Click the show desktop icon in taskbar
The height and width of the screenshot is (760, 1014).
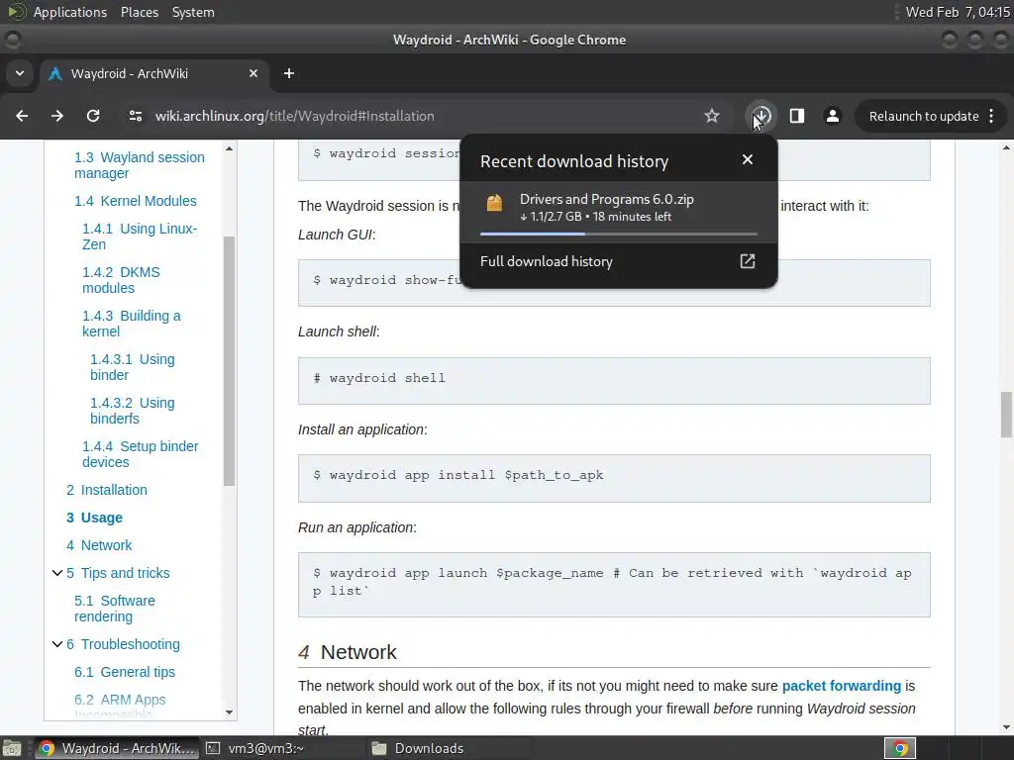point(12,748)
